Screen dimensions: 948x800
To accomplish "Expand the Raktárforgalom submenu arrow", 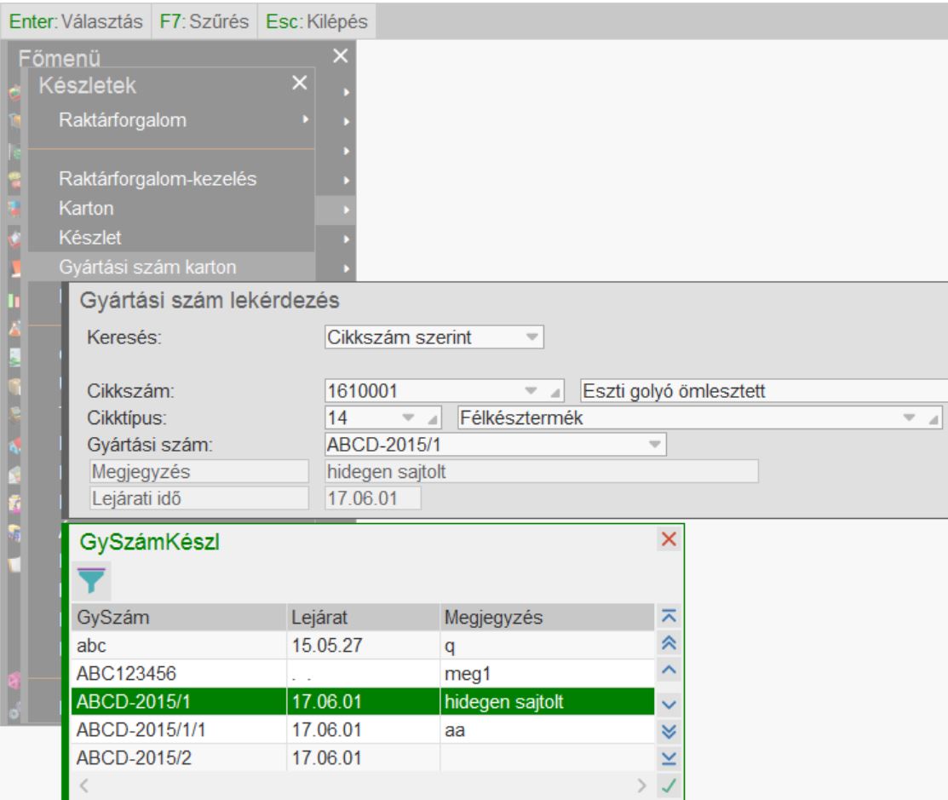I will (x=305, y=120).
